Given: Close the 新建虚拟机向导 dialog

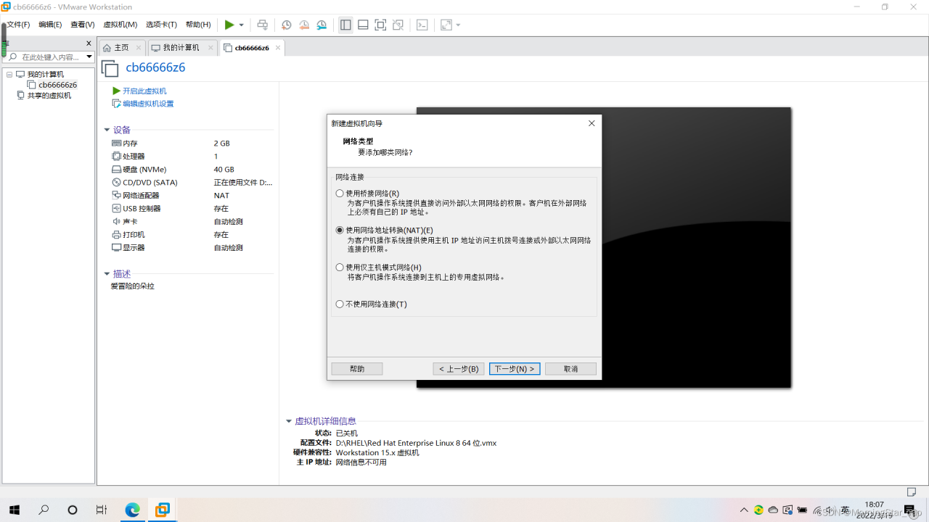Looking at the screenshot, I should click(x=592, y=123).
